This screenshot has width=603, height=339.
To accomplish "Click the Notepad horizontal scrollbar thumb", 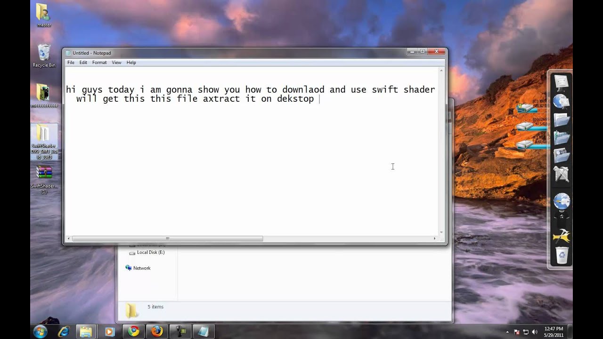I will tap(167, 239).
